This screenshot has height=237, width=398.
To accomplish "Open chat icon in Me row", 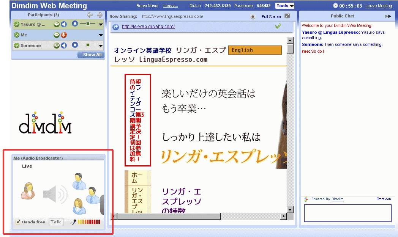I will pos(56,35).
